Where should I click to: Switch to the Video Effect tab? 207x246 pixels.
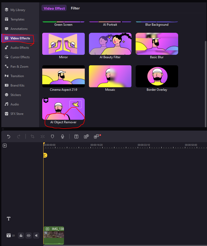pyautogui.click(x=54, y=8)
